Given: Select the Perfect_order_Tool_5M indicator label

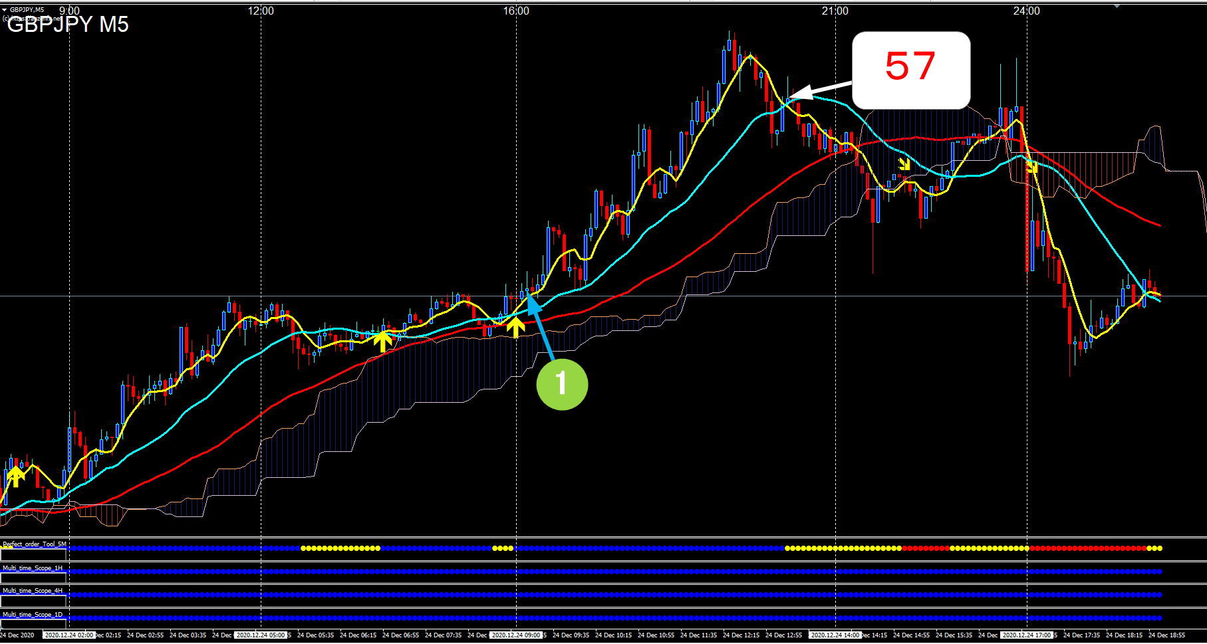Looking at the screenshot, I should [34, 544].
